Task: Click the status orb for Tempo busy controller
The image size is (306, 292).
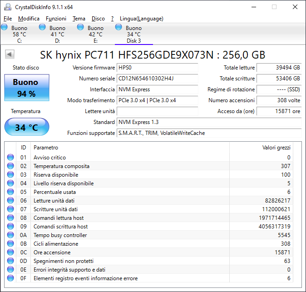Action: pos(10,235)
